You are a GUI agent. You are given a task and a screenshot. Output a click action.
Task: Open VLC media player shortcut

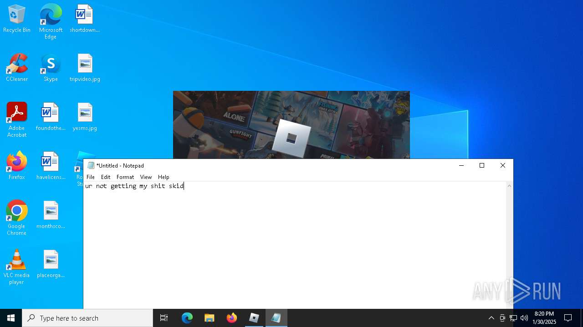(x=17, y=267)
